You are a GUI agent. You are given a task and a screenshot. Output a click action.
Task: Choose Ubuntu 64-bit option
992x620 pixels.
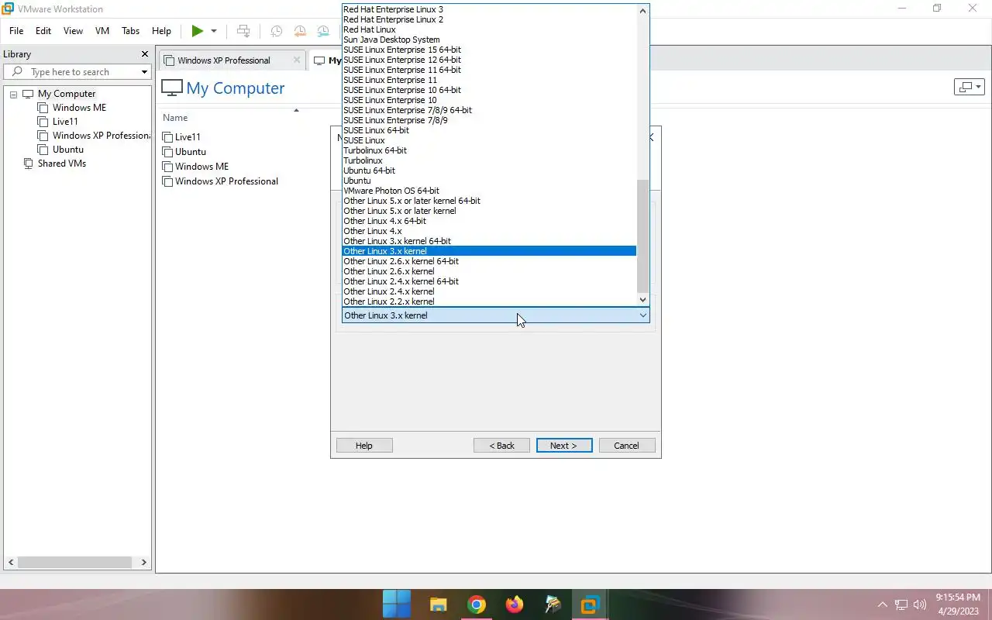[489, 170]
